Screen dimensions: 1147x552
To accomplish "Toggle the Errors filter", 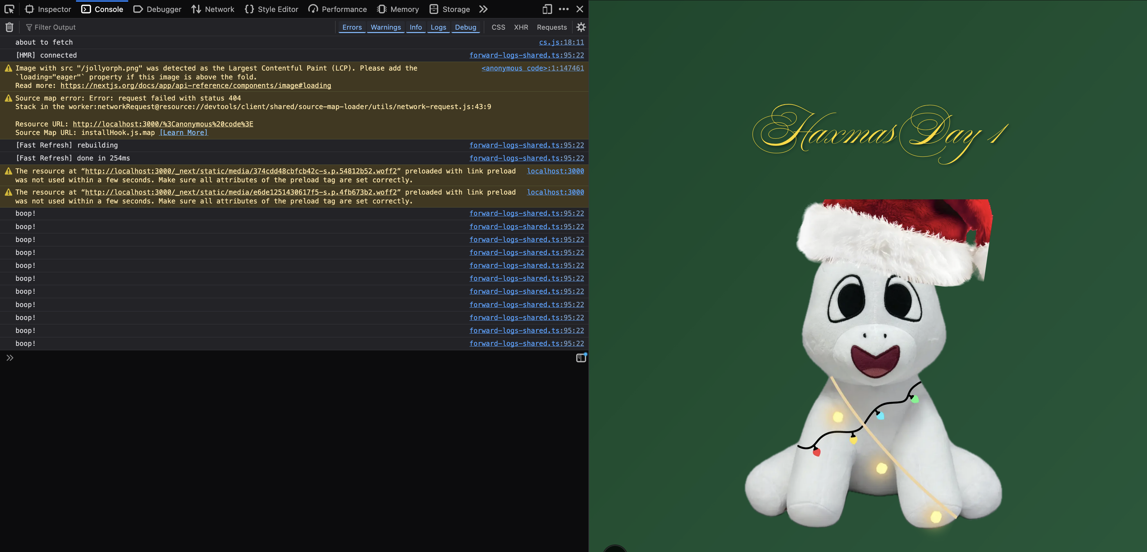I will click(x=352, y=27).
